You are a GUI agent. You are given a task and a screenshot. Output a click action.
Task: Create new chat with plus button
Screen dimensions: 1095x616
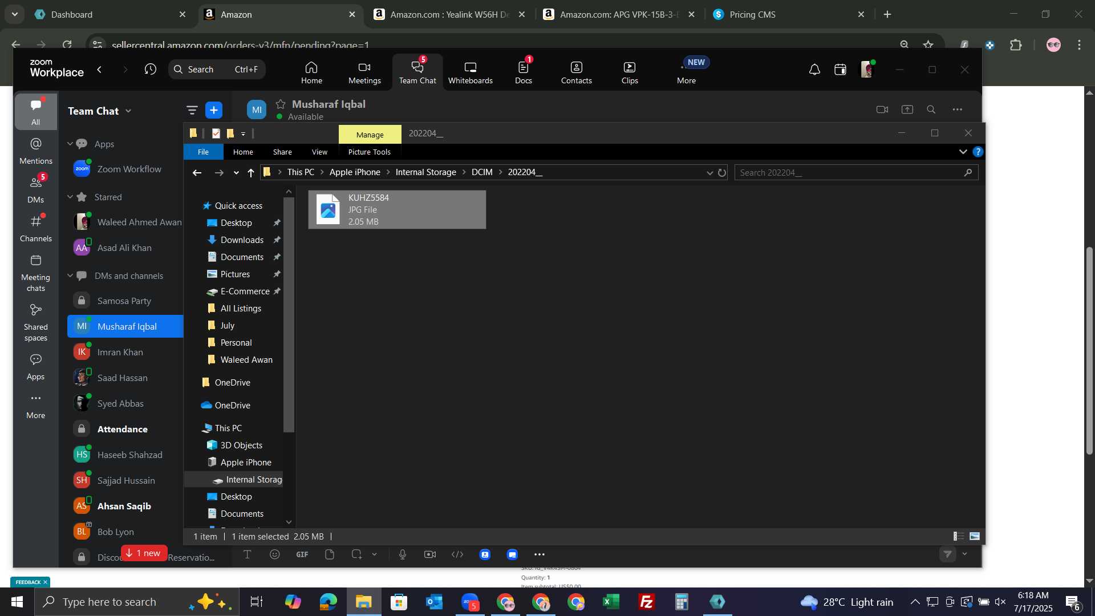(213, 110)
